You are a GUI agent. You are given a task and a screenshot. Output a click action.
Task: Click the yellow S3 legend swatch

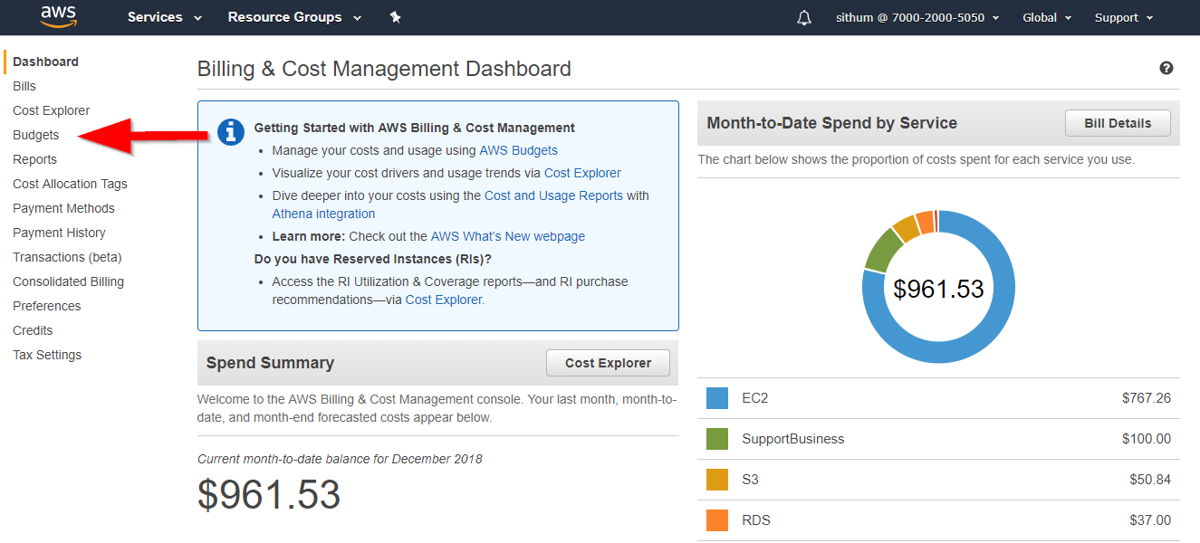coord(717,480)
